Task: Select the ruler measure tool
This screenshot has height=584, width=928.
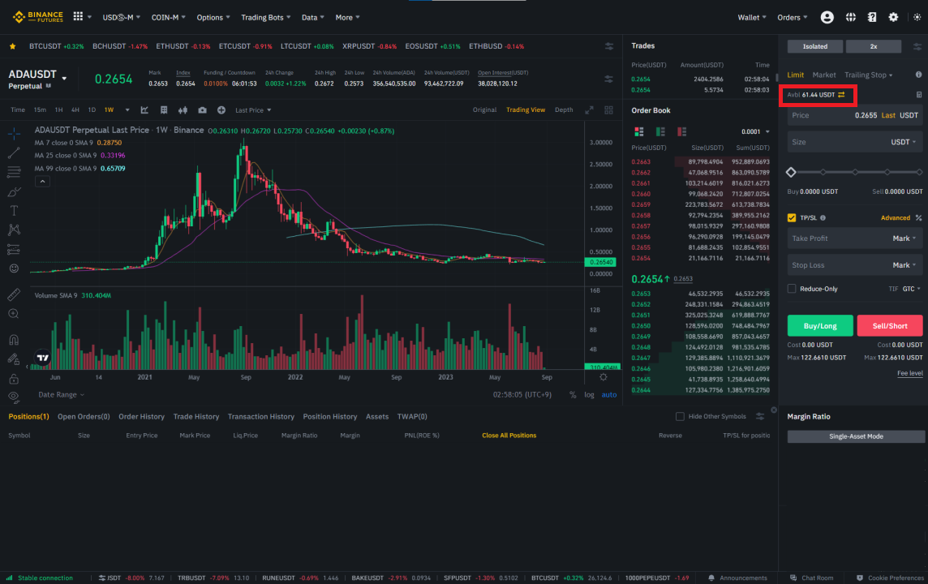Action: (14, 294)
